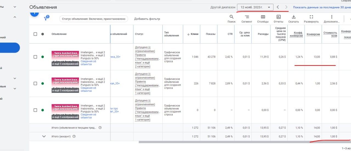
Task: Click help icon next to Итого (аккаунт)
Action: (x=74, y=137)
